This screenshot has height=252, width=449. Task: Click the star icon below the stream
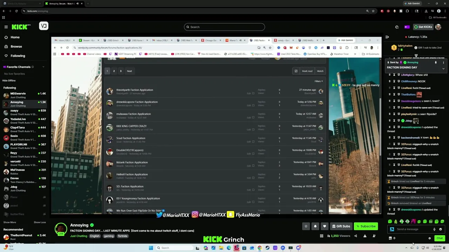tap(306, 226)
